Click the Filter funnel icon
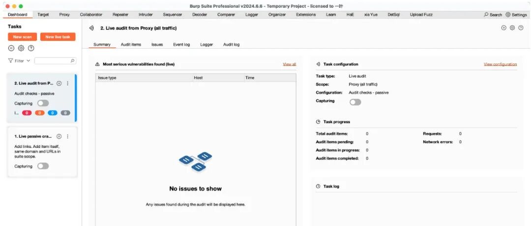 click(10, 61)
